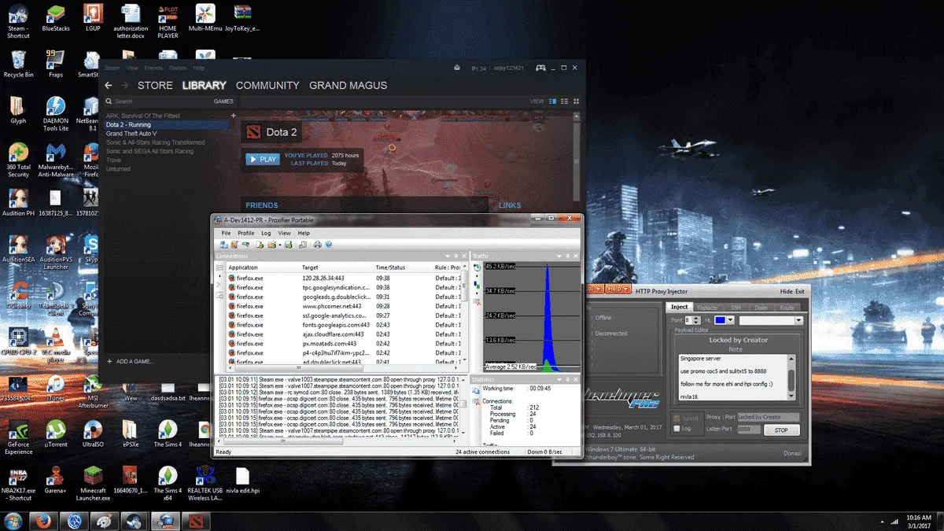Open the Statistics panel dropdown arrow
Screen dimensions: 944x531
pos(559,380)
